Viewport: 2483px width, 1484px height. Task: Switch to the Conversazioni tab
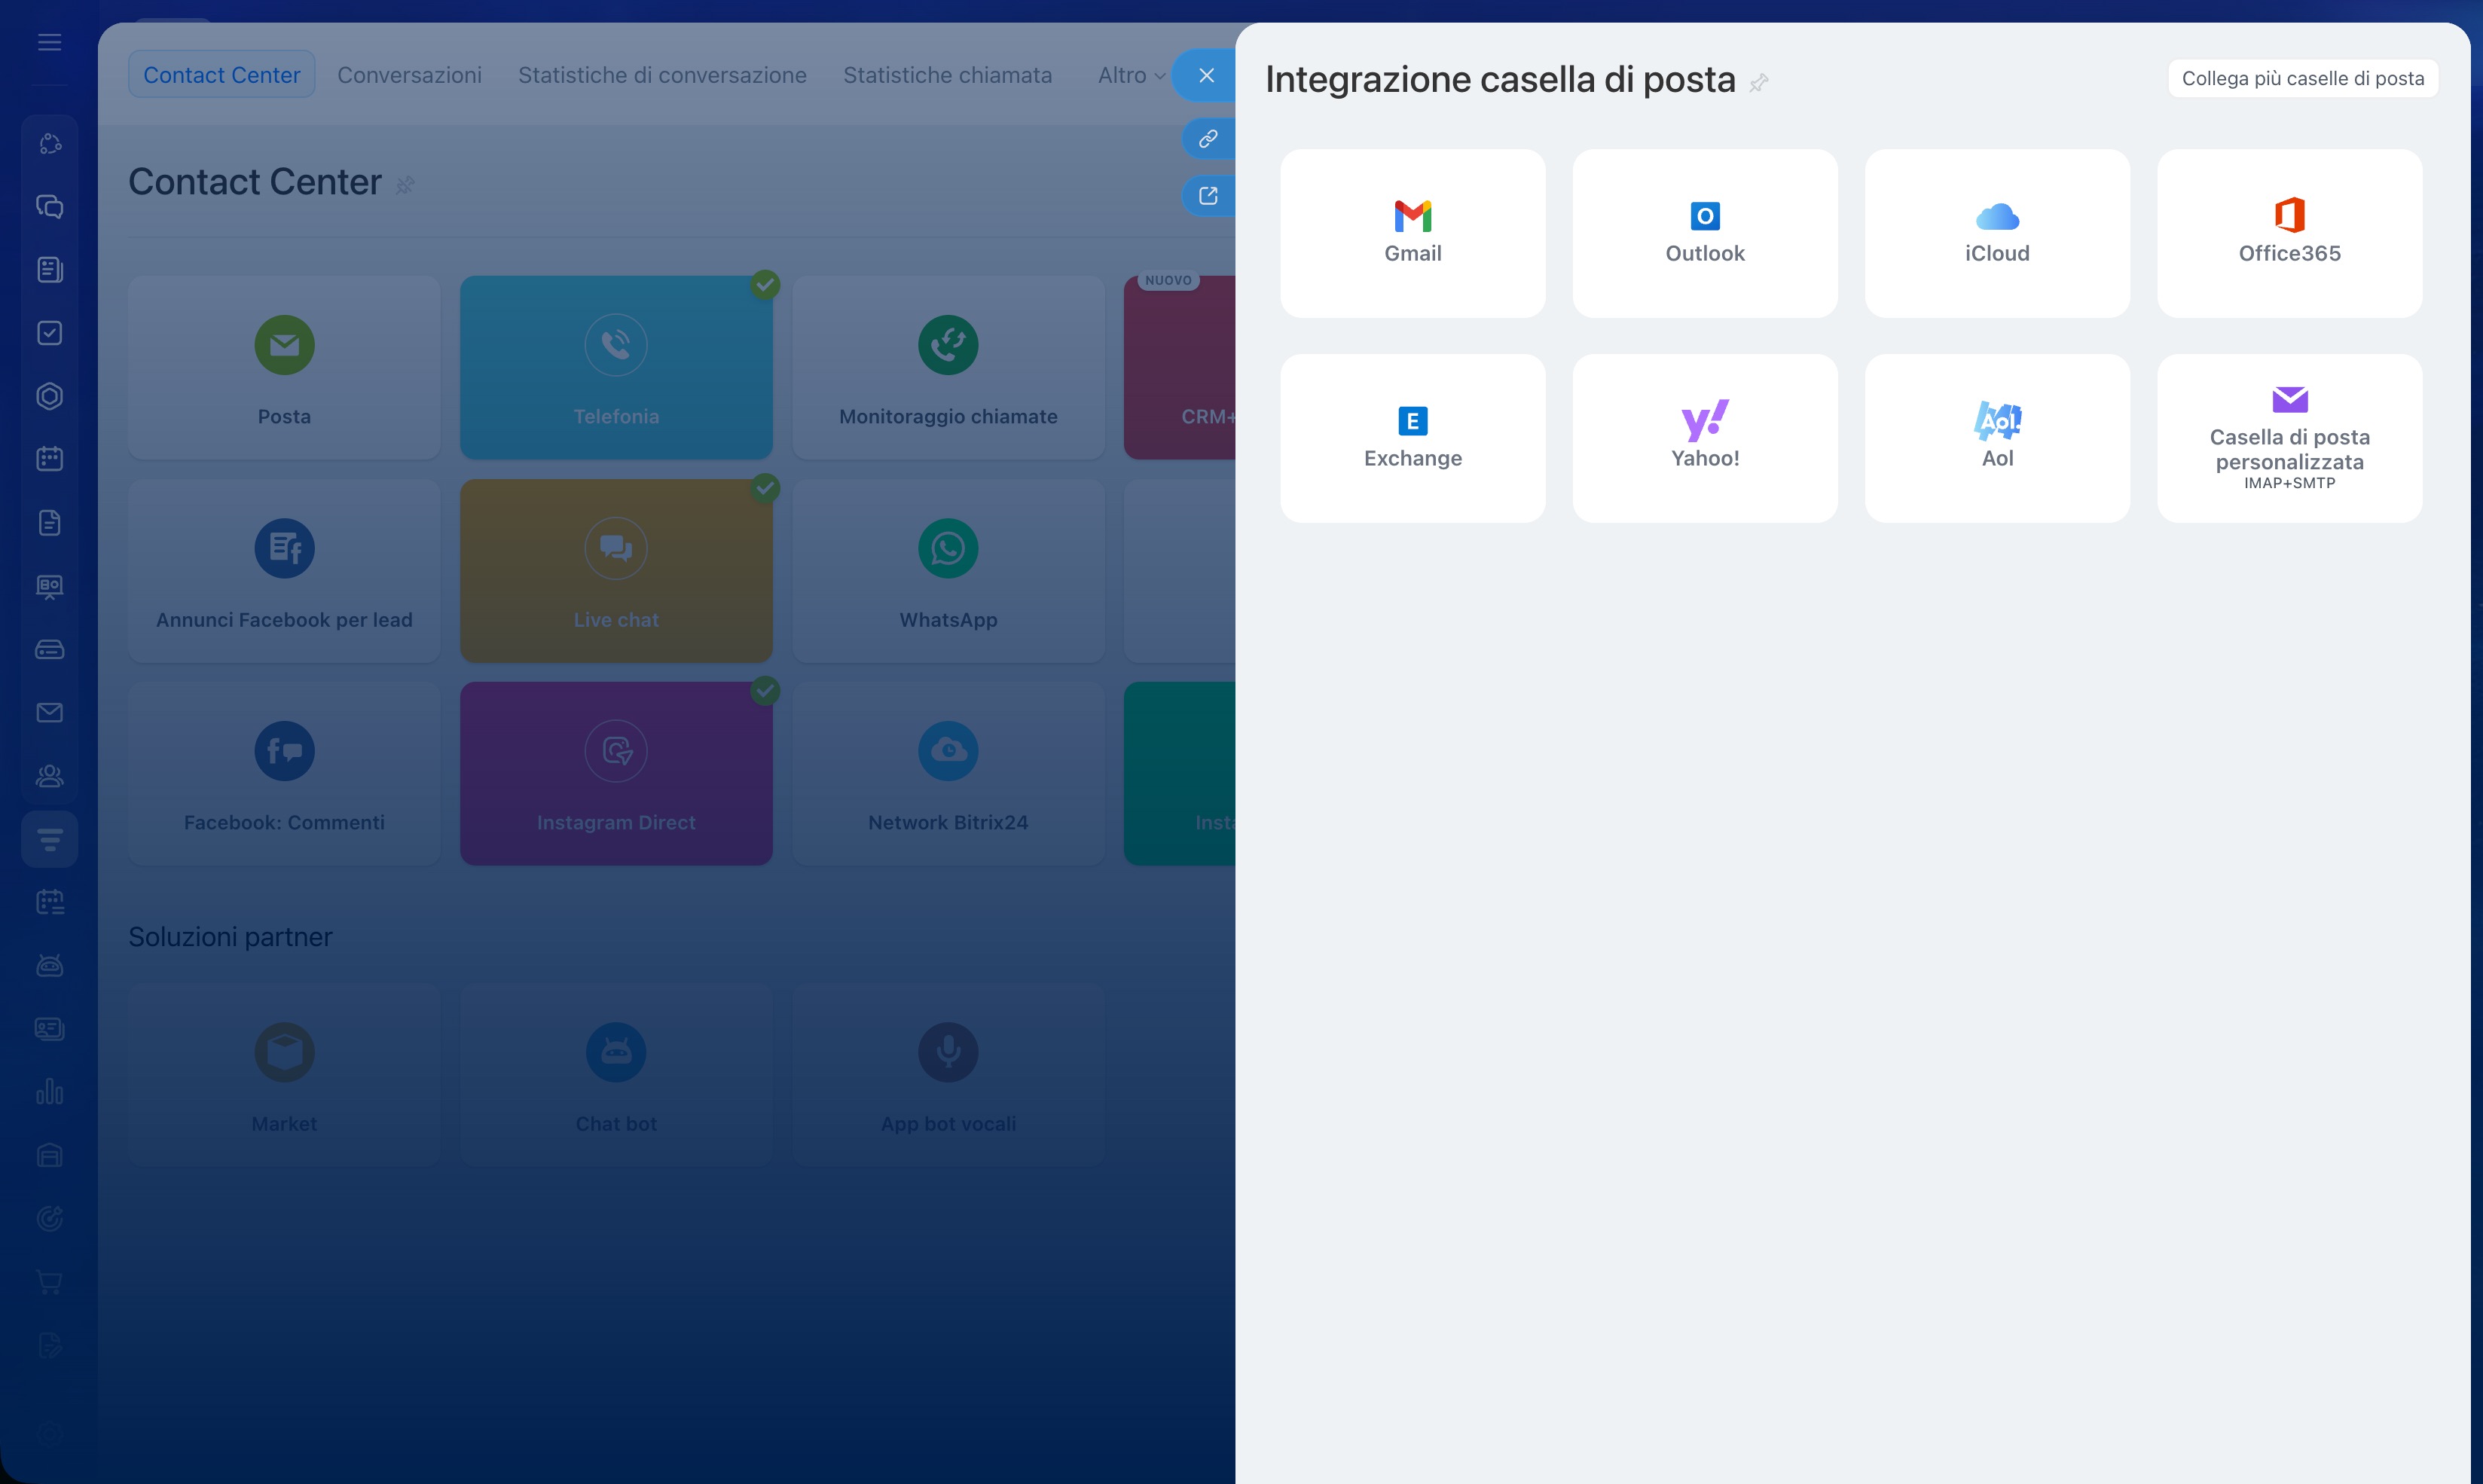coord(409,75)
